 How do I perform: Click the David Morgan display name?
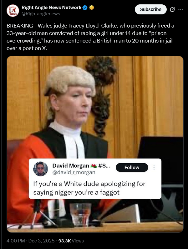tap(71, 165)
